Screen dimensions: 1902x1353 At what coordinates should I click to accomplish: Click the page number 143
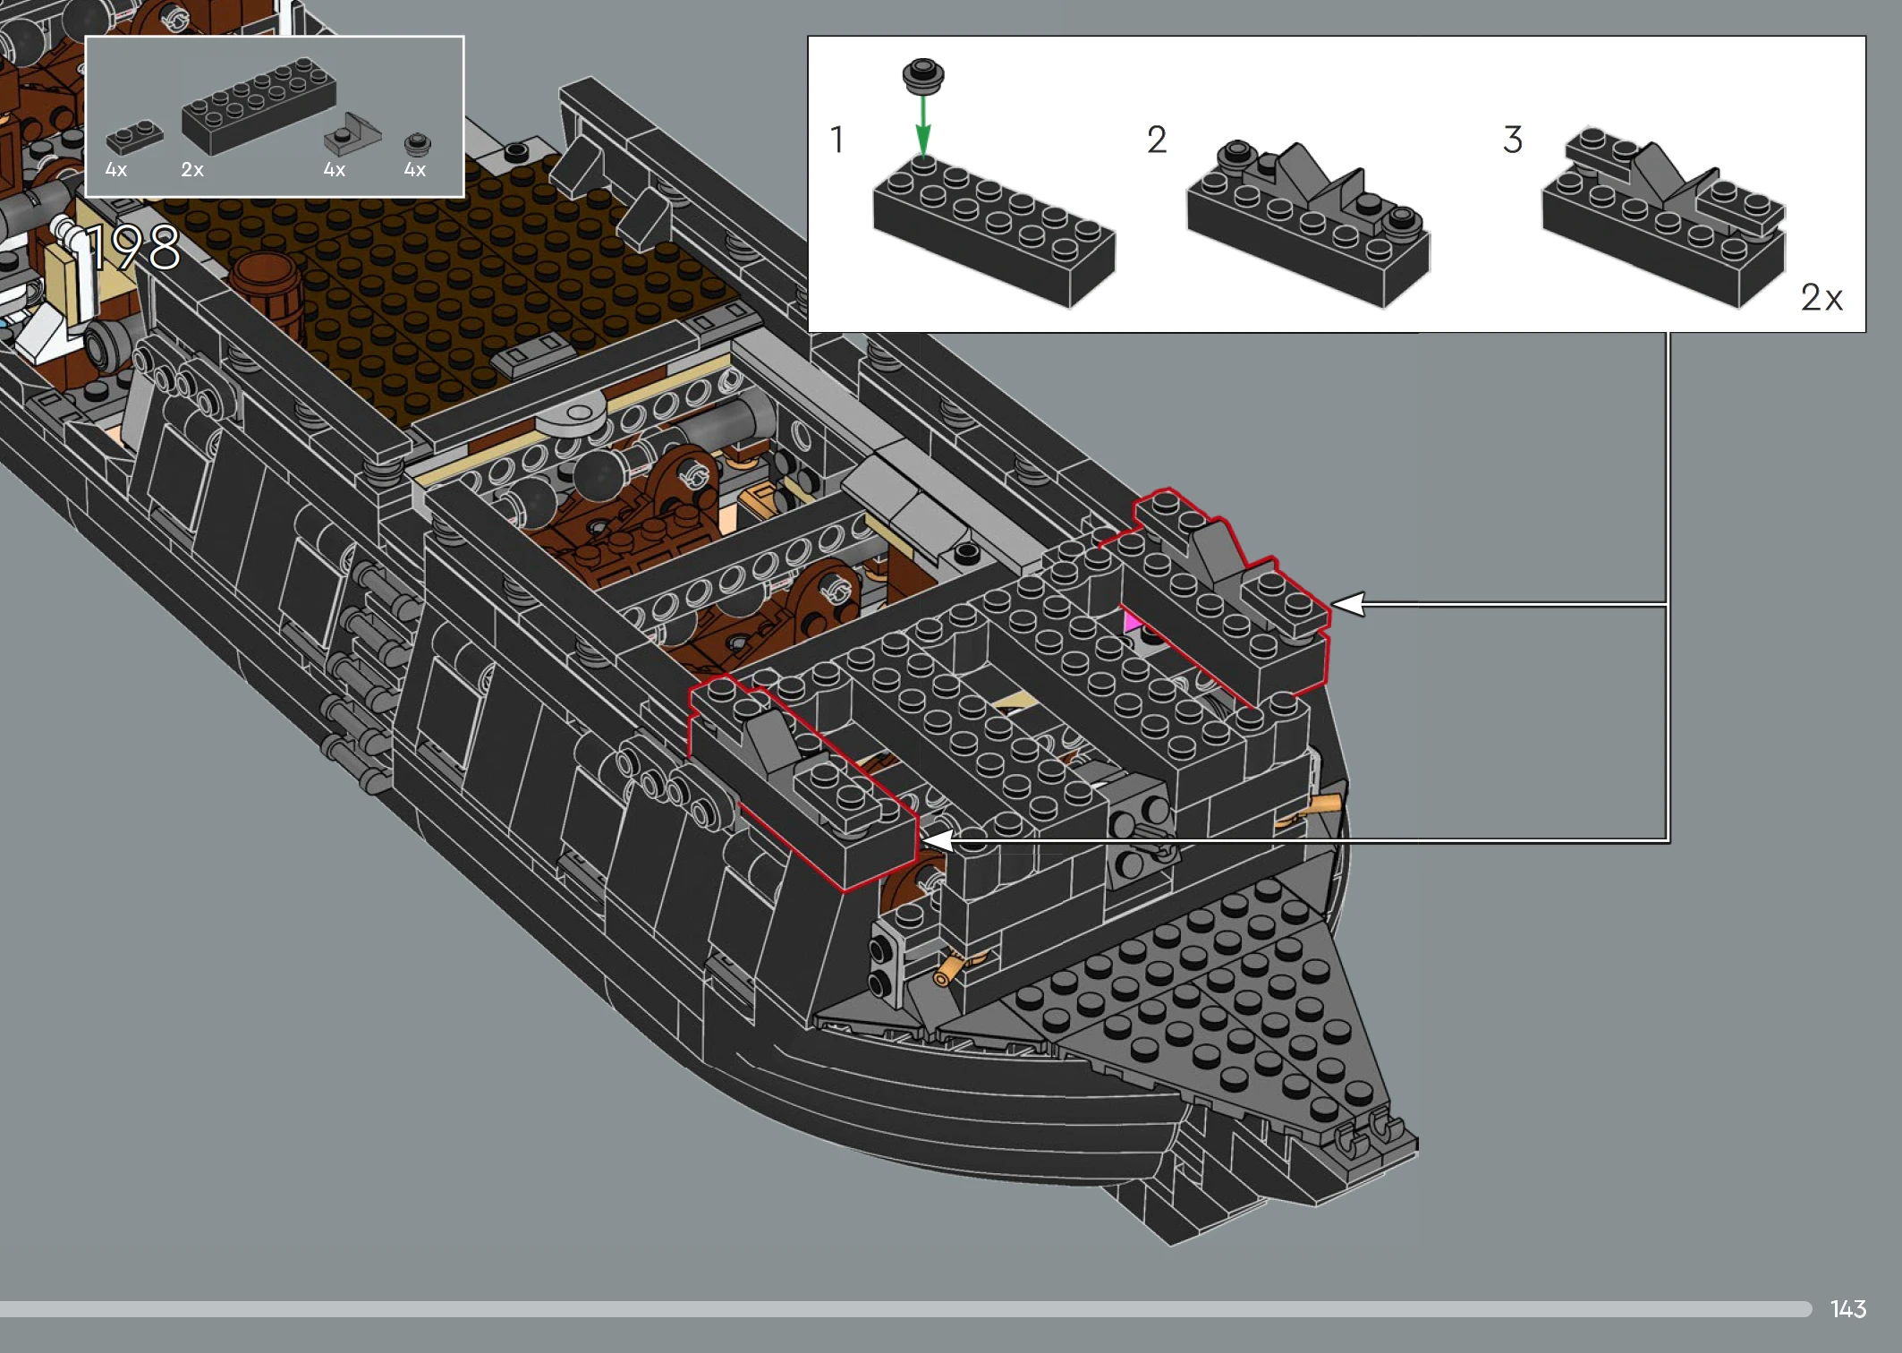[x=1847, y=1309]
